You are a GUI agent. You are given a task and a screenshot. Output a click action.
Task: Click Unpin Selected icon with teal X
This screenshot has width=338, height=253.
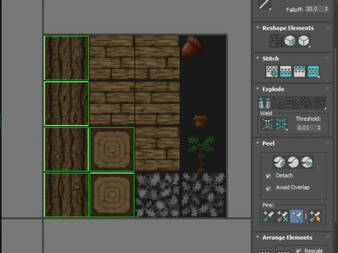pyautogui.click(x=282, y=216)
